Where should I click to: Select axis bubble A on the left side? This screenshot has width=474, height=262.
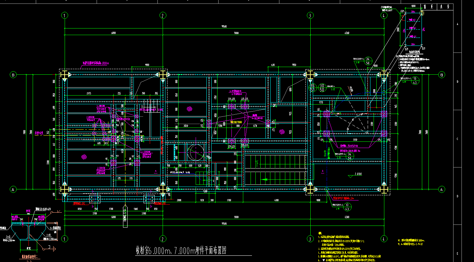[x=13, y=189]
